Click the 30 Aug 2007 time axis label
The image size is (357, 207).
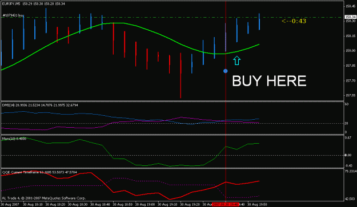10,205
